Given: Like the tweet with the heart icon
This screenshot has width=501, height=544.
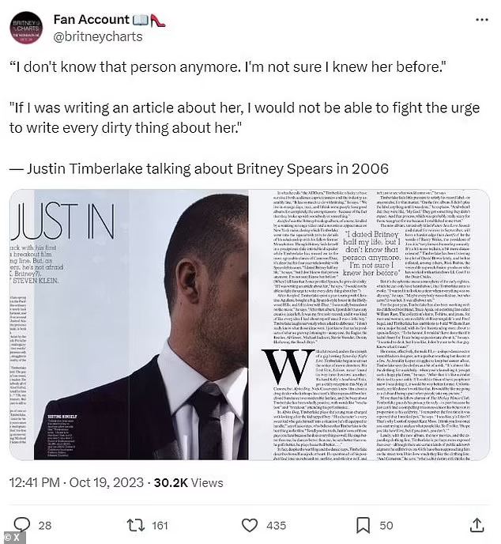Looking at the screenshot, I should (250, 525).
